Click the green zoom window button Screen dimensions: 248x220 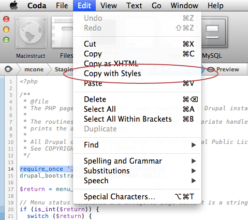[6, 40]
